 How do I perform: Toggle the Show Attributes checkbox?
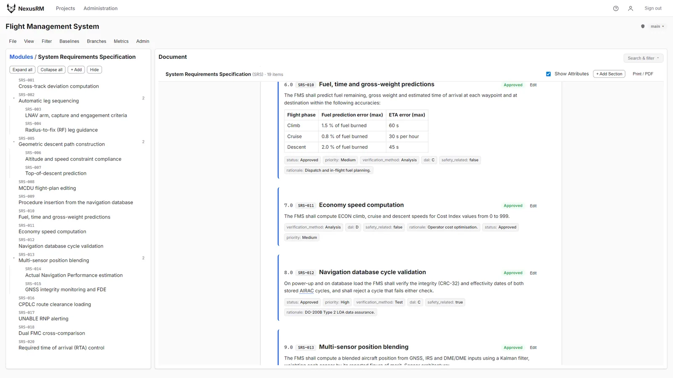[x=548, y=74]
